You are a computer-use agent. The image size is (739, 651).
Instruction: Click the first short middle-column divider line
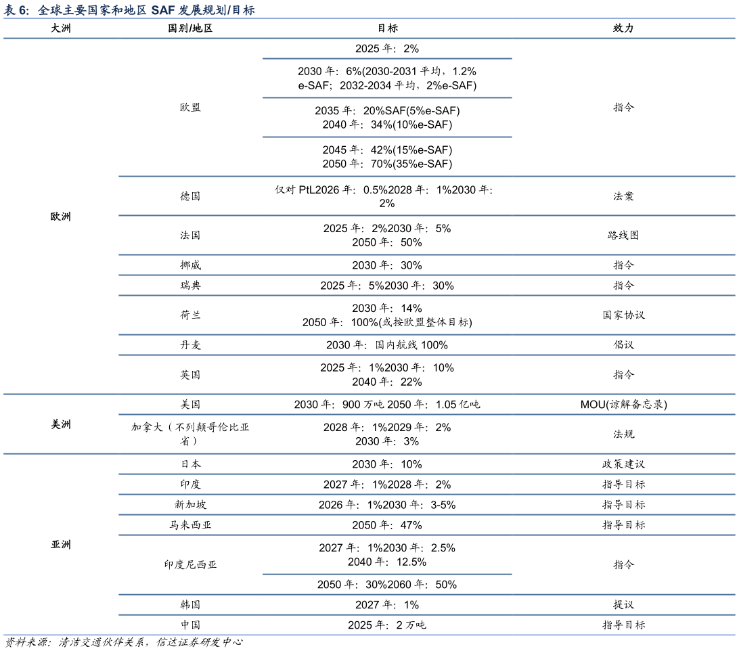(x=387, y=59)
